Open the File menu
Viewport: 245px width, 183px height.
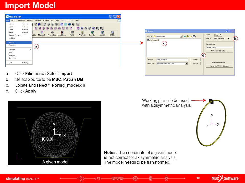(8, 20)
